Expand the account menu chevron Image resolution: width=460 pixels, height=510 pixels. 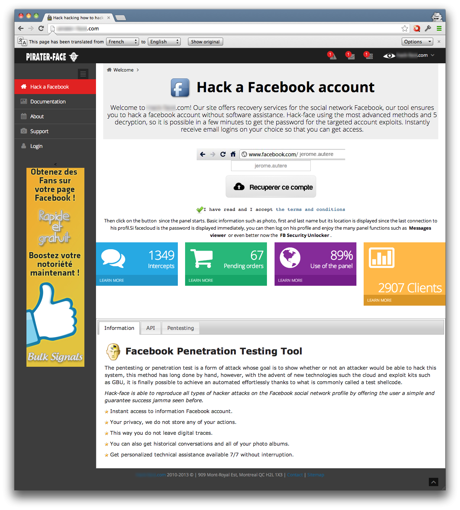(x=433, y=55)
